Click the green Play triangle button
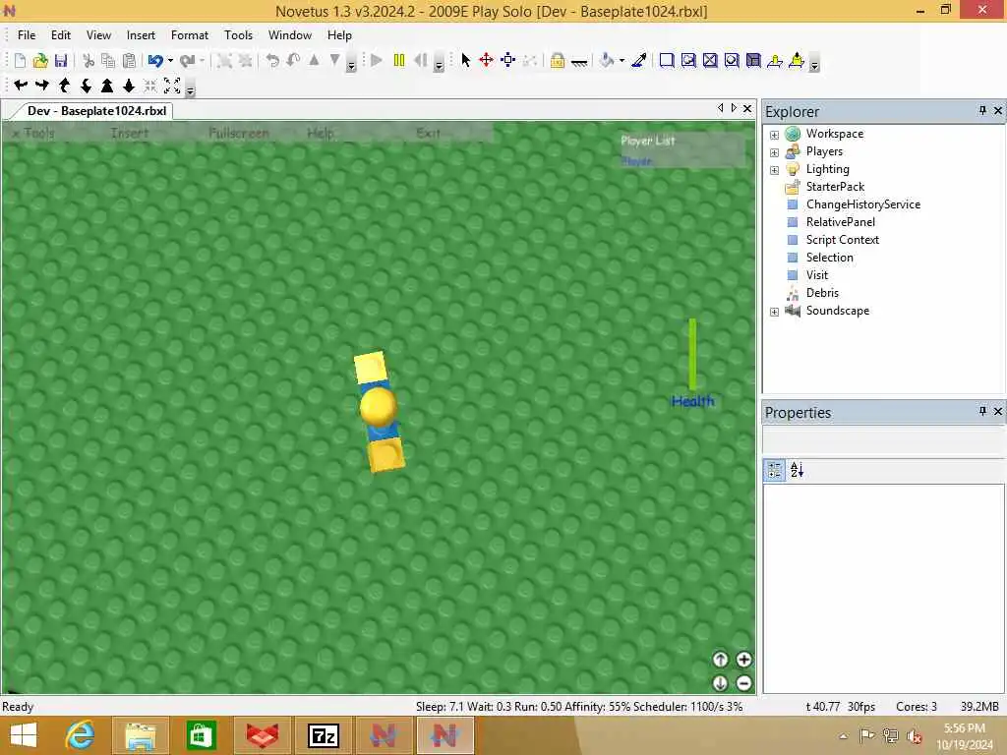Image resolution: width=1007 pixels, height=755 pixels. pos(377,60)
